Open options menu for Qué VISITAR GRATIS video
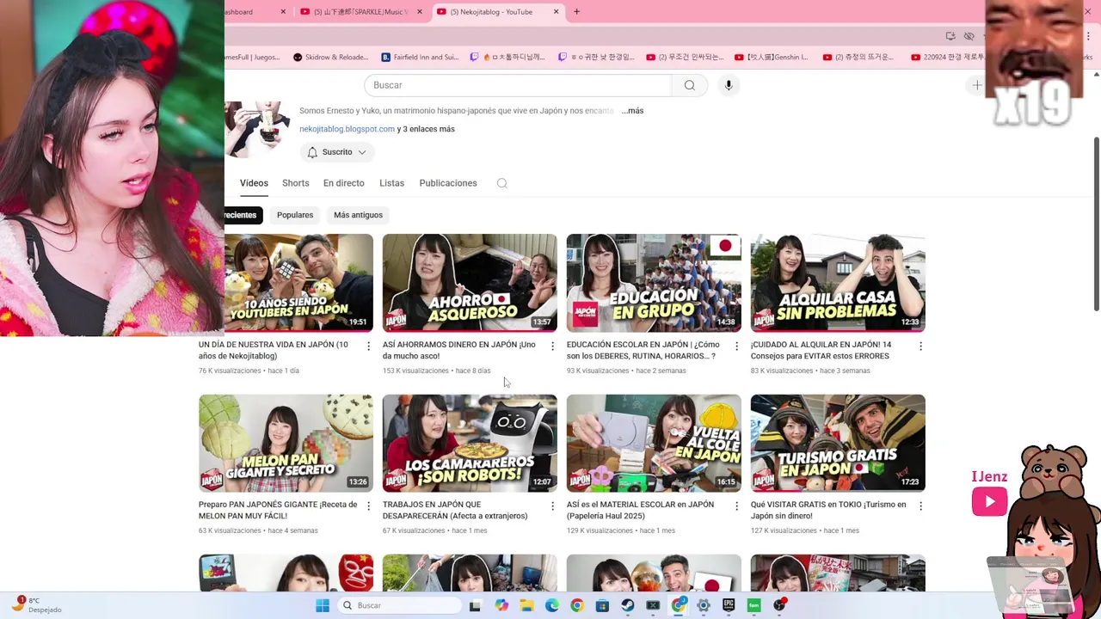Image resolution: width=1101 pixels, height=619 pixels. tap(920, 506)
